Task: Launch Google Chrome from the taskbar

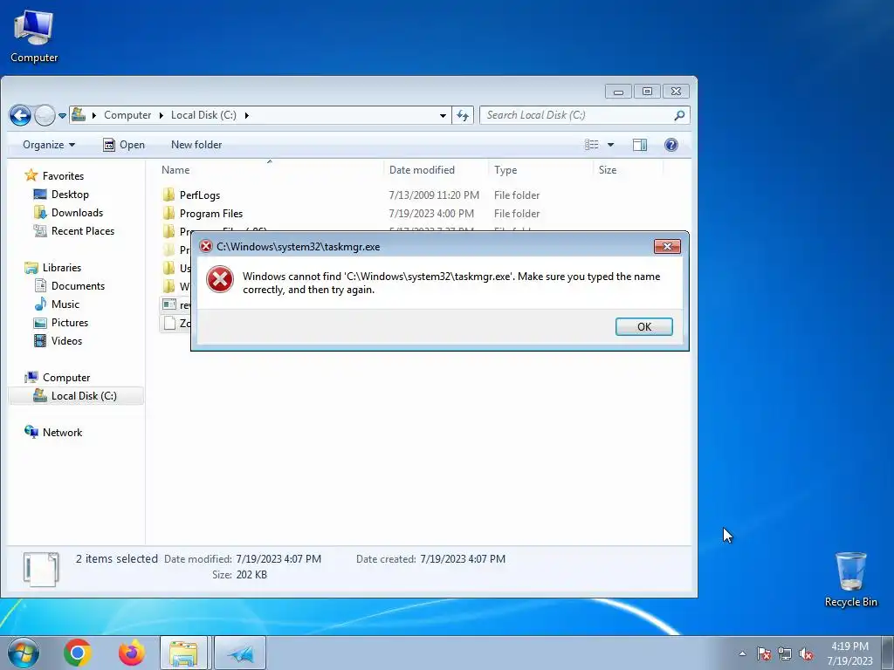Action: click(78, 653)
